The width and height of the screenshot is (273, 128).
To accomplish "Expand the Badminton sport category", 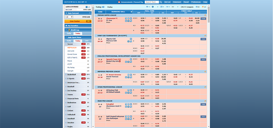I will (x=78, y=103).
